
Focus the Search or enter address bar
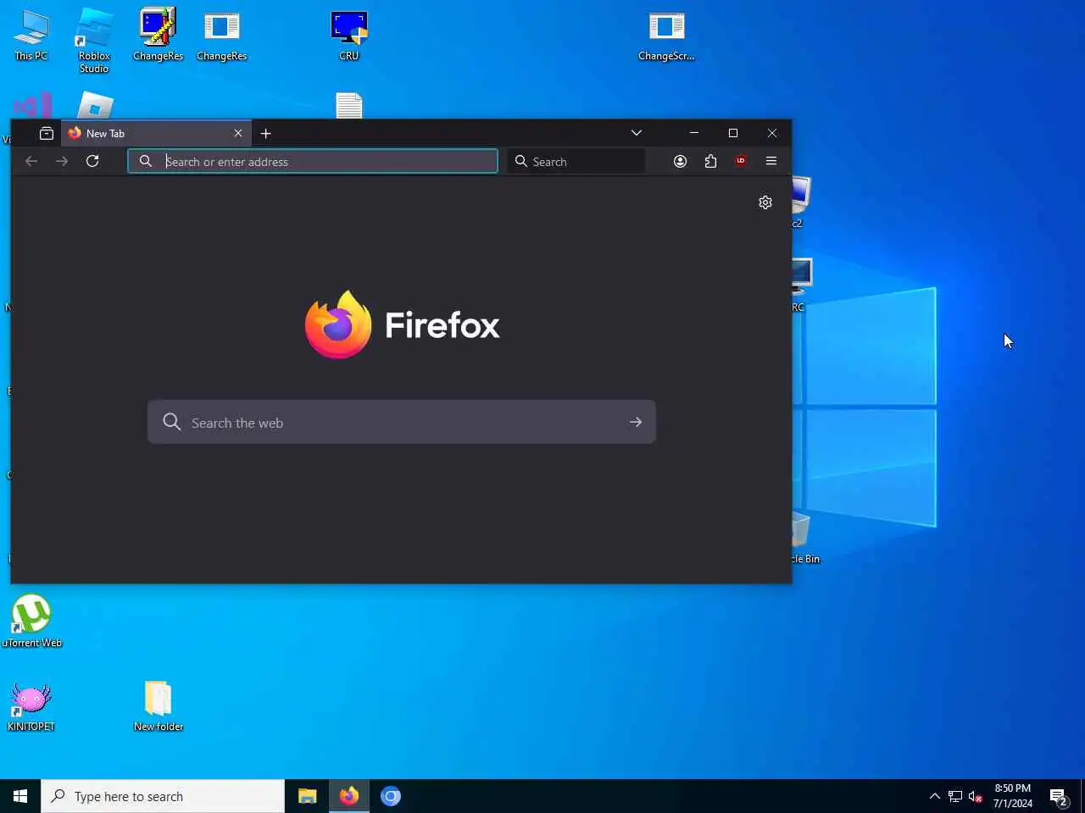(x=313, y=161)
